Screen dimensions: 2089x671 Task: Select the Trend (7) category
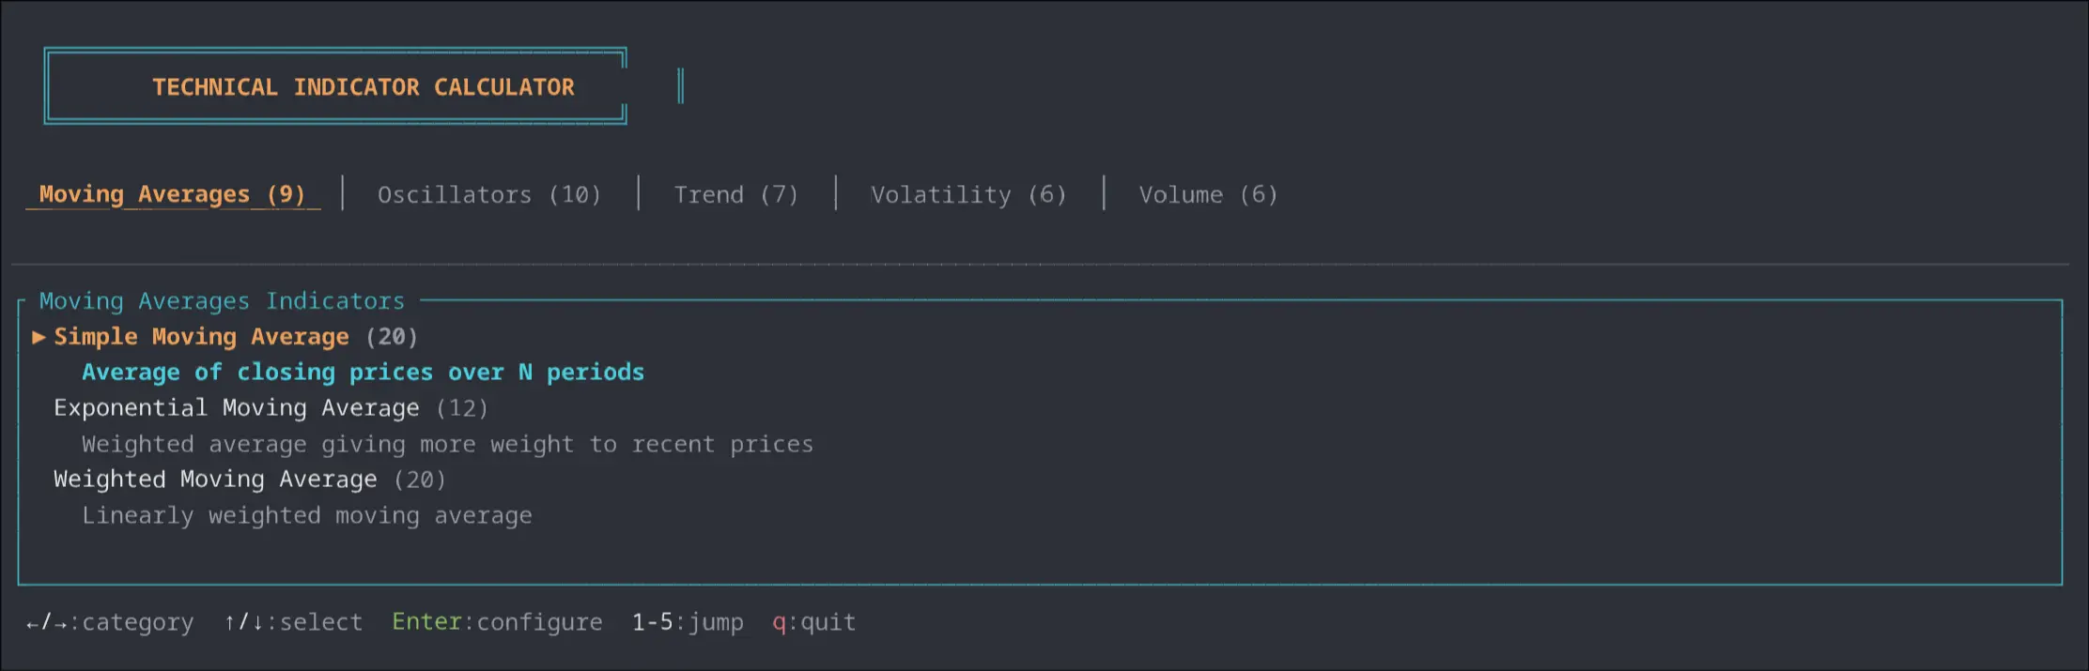(735, 194)
